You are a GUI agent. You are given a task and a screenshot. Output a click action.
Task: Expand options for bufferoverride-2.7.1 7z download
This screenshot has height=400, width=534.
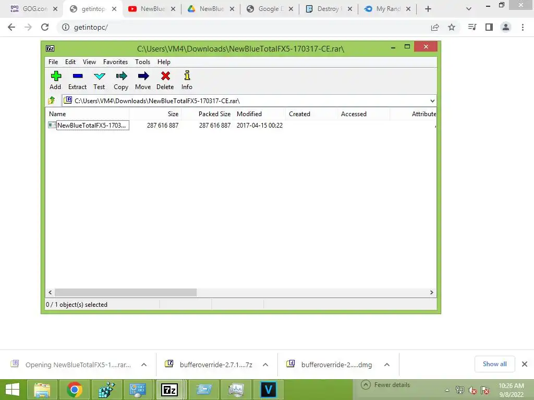click(265, 365)
